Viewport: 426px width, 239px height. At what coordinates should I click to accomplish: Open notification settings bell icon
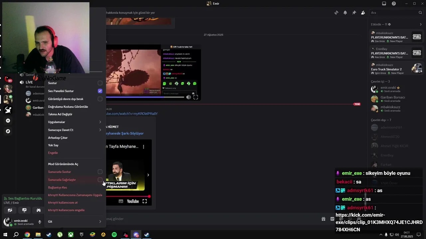[345, 13]
